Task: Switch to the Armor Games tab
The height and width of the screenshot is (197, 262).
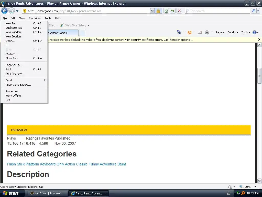Action: click(x=63, y=33)
